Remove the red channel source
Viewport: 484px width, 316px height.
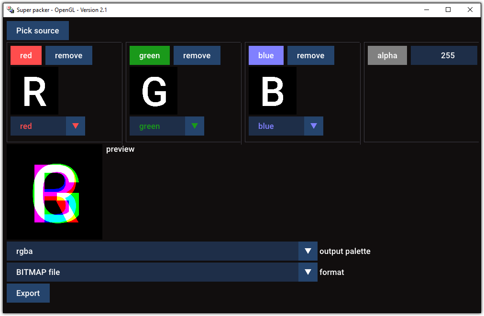click(69, 55)
